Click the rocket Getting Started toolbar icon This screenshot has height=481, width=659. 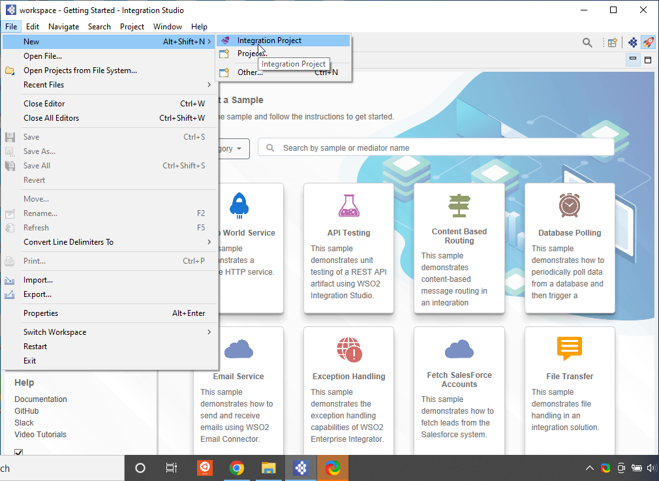tap(648, 42)
